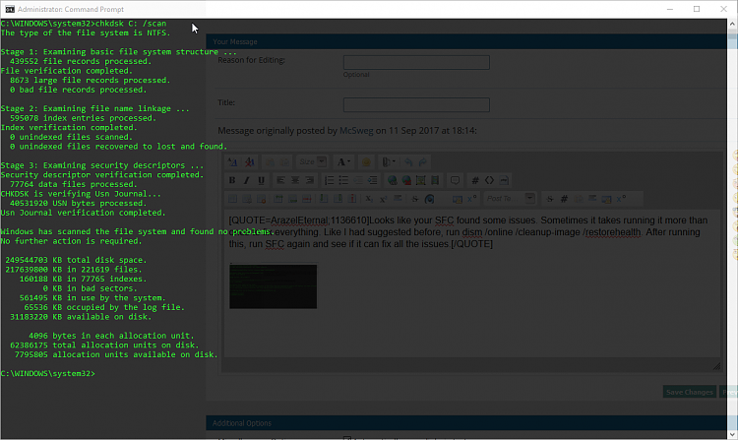The width and height of the screenshot is (738, 440).
Task: Toggle bold formatting in the editor
Action: pyautogui.click(x=233, y=181)
